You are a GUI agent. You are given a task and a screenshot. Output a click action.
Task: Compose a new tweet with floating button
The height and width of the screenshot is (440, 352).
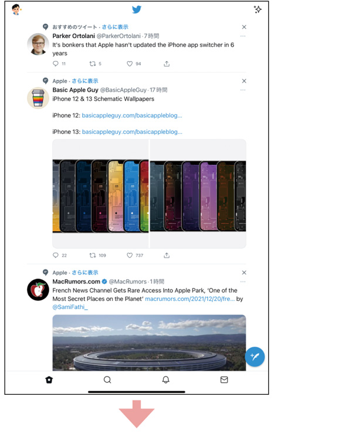[x=255, y=357]
